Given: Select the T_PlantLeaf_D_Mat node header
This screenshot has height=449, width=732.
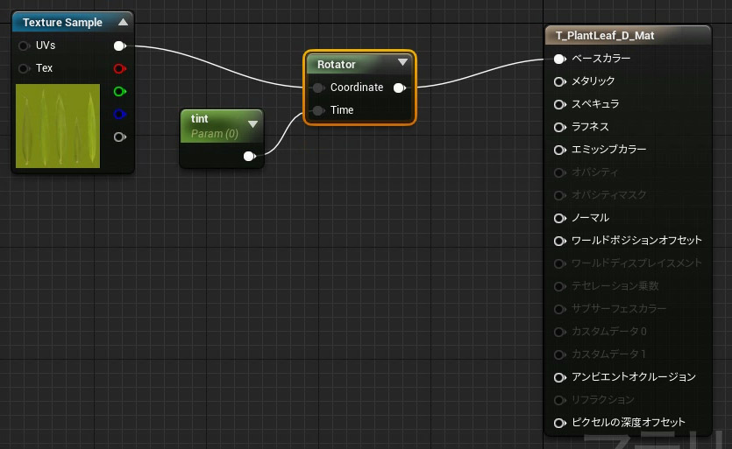Looking at the screenshot, I should [605, 36].
